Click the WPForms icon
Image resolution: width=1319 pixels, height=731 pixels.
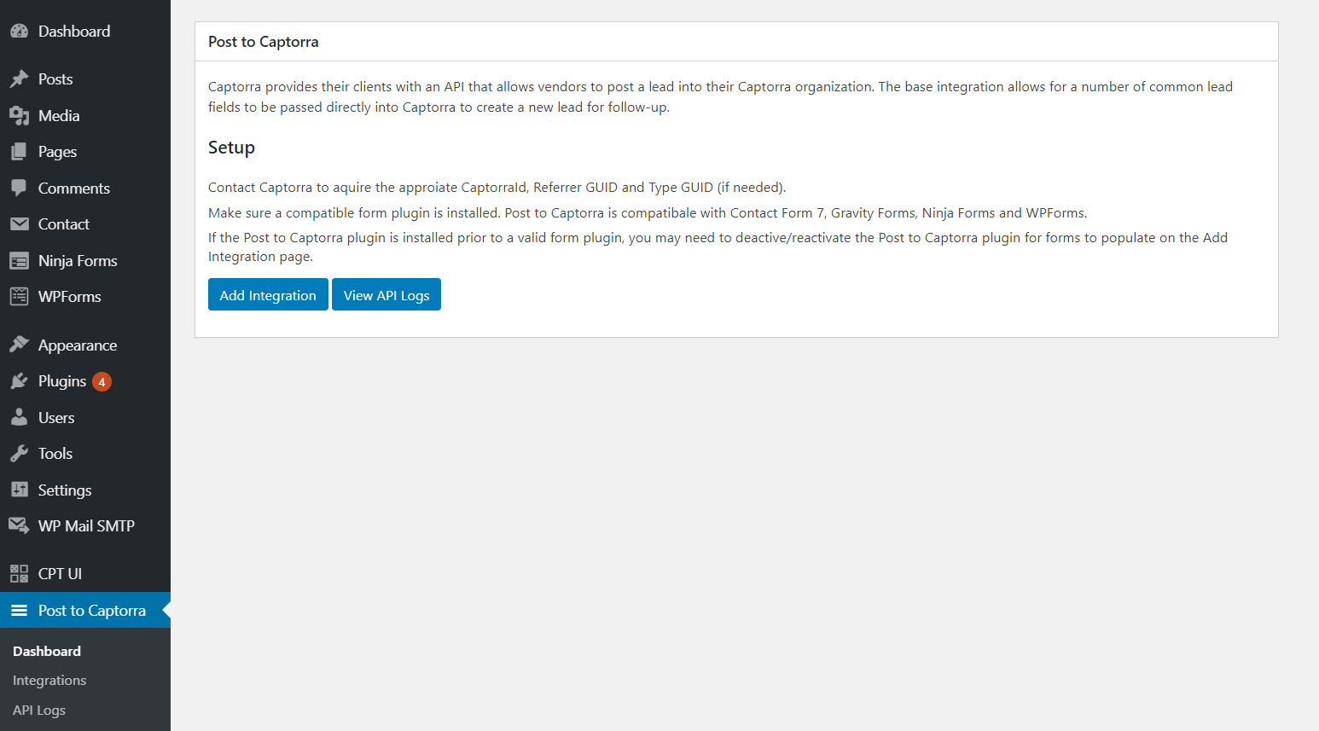pos(19,297)
